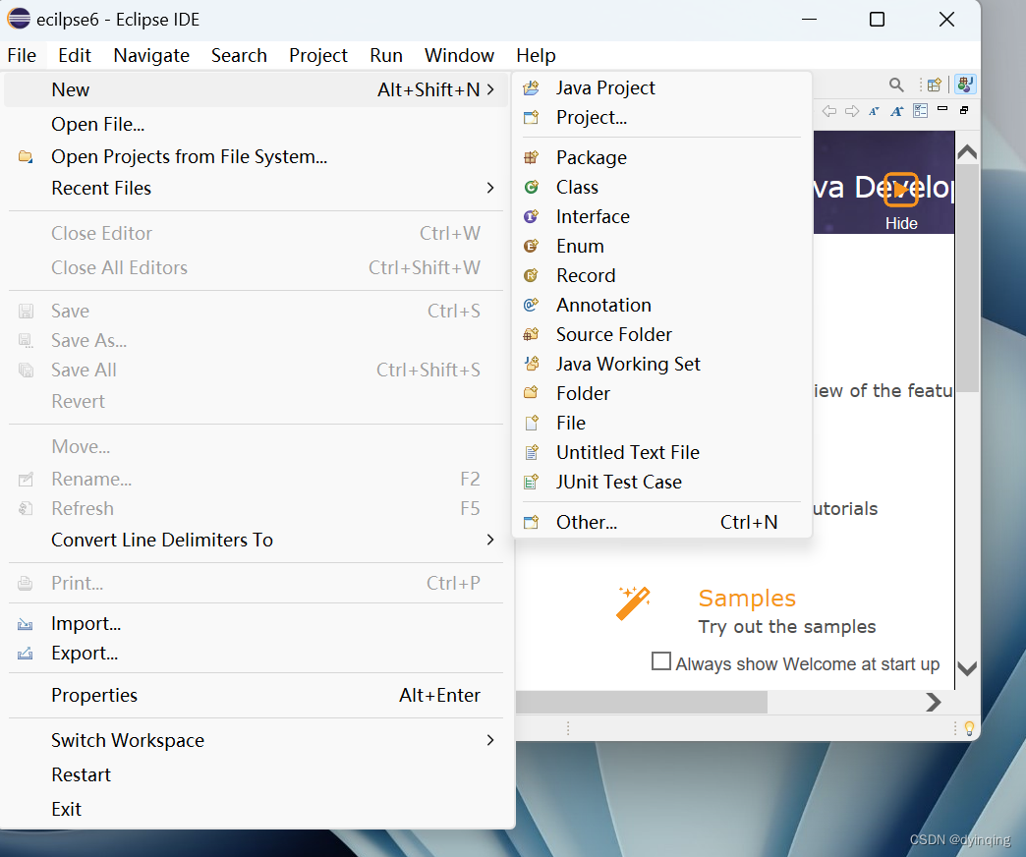The width and height of the screenshot is (1026, 857).
Task: Expand the Switch Workspace submenu
Action: (x=490, y=740)
